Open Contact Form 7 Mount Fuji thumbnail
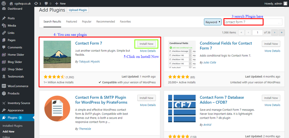Screen dimensions: 289x138 [x=57, y=54]
